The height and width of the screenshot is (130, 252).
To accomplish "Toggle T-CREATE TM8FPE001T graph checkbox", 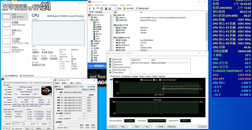I will 160,80.
